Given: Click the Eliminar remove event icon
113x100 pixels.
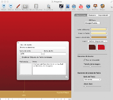Looking at the screenshot, I should click(11, 6).
